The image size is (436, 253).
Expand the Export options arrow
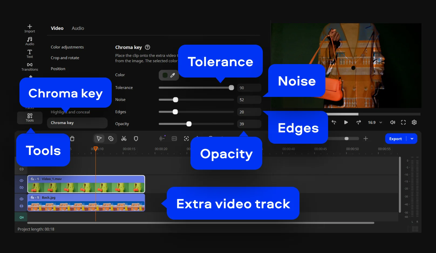[412, 139]
